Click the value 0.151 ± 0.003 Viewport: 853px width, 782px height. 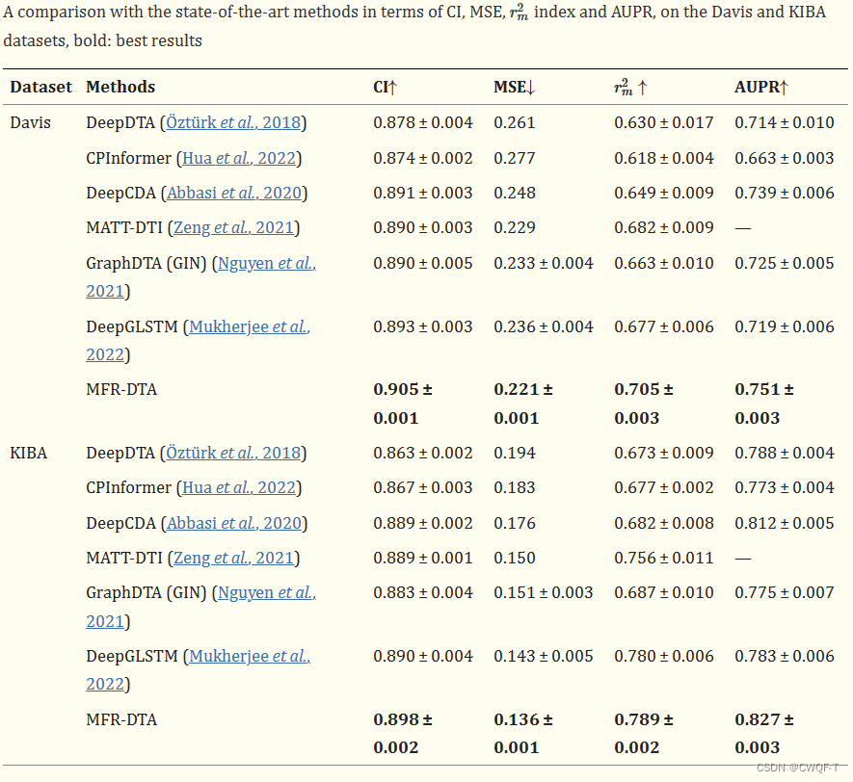(x=544, y=593)
